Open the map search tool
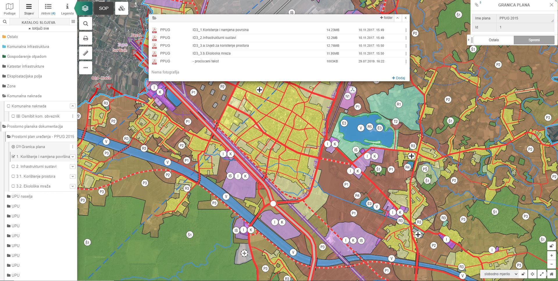Screen dimensions: 558x281 point(85,24)
